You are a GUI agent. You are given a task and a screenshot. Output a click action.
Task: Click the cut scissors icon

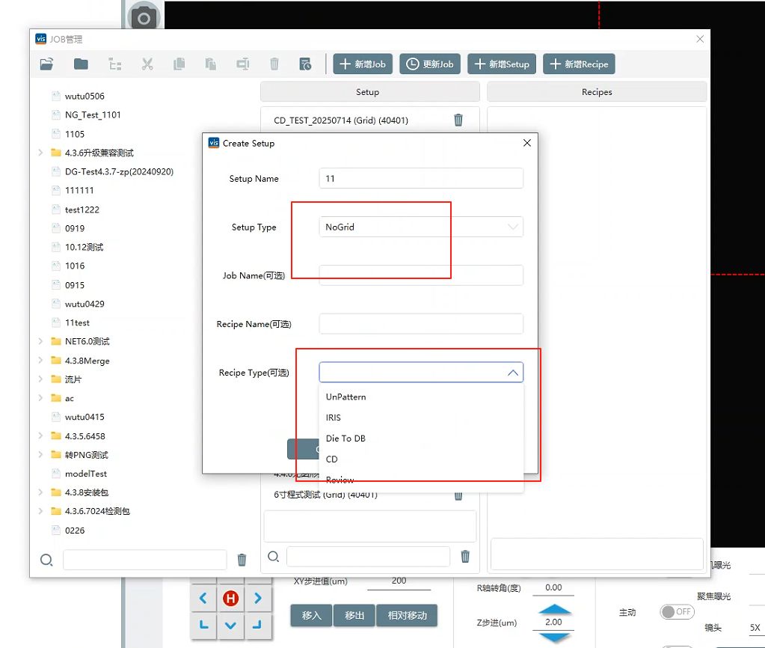click(x=147, y=64)
